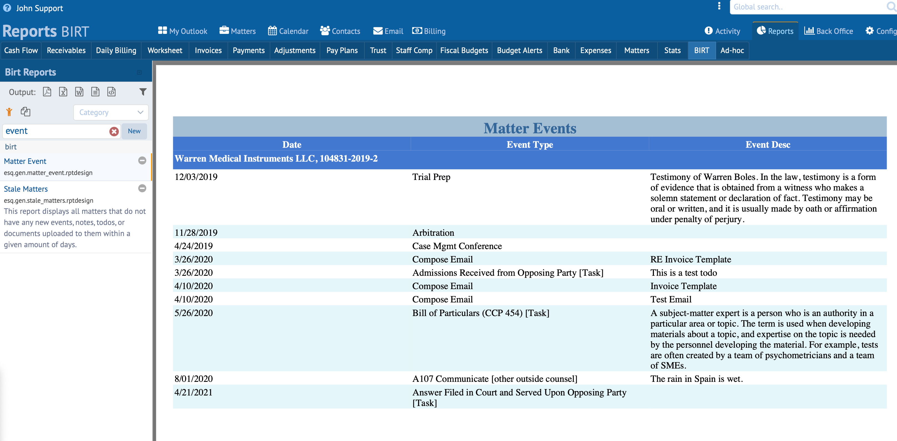The height and width of the screenshot is (441, 897).
Task: Click the Arbitration event type cell
Action: point(433,233)
